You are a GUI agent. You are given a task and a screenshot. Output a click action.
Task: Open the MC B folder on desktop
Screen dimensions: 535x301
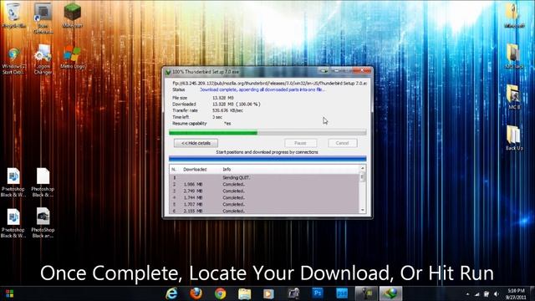(513, 97)
